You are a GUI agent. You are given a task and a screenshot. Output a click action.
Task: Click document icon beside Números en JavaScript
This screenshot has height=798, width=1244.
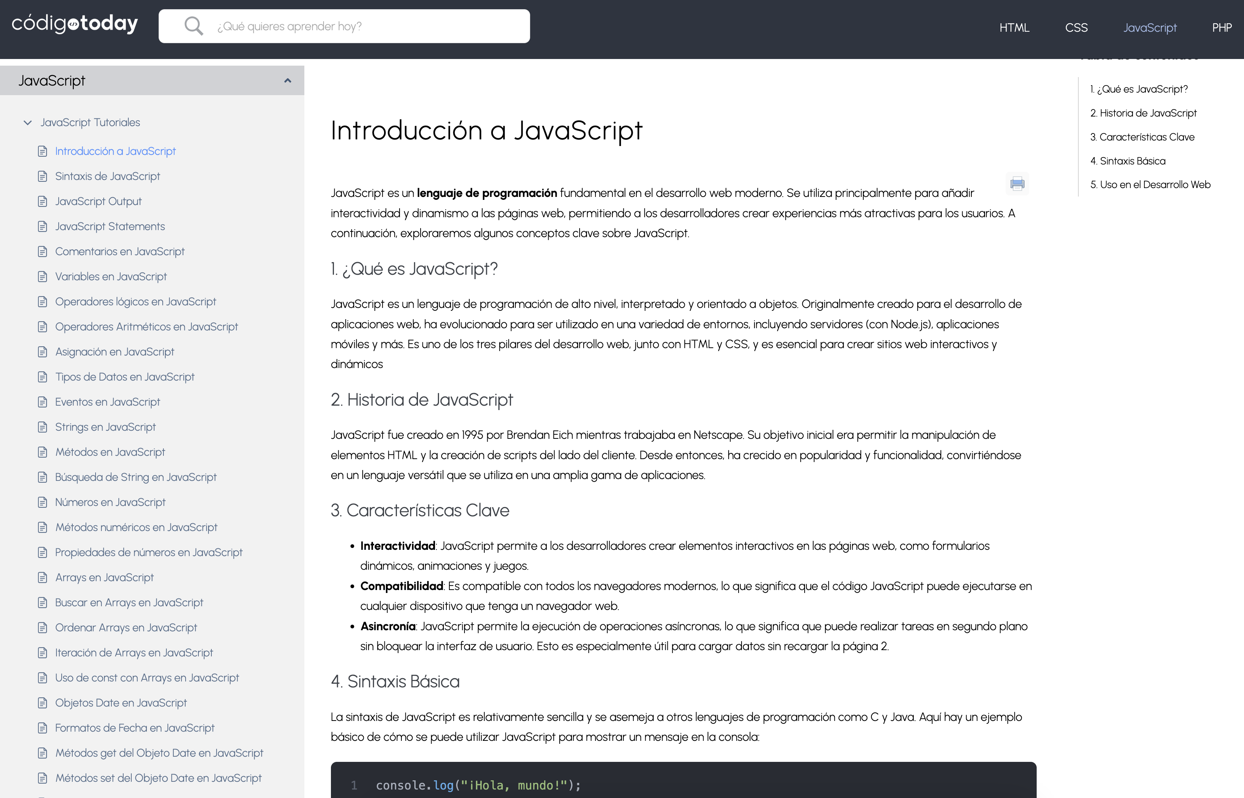[42, 503]
